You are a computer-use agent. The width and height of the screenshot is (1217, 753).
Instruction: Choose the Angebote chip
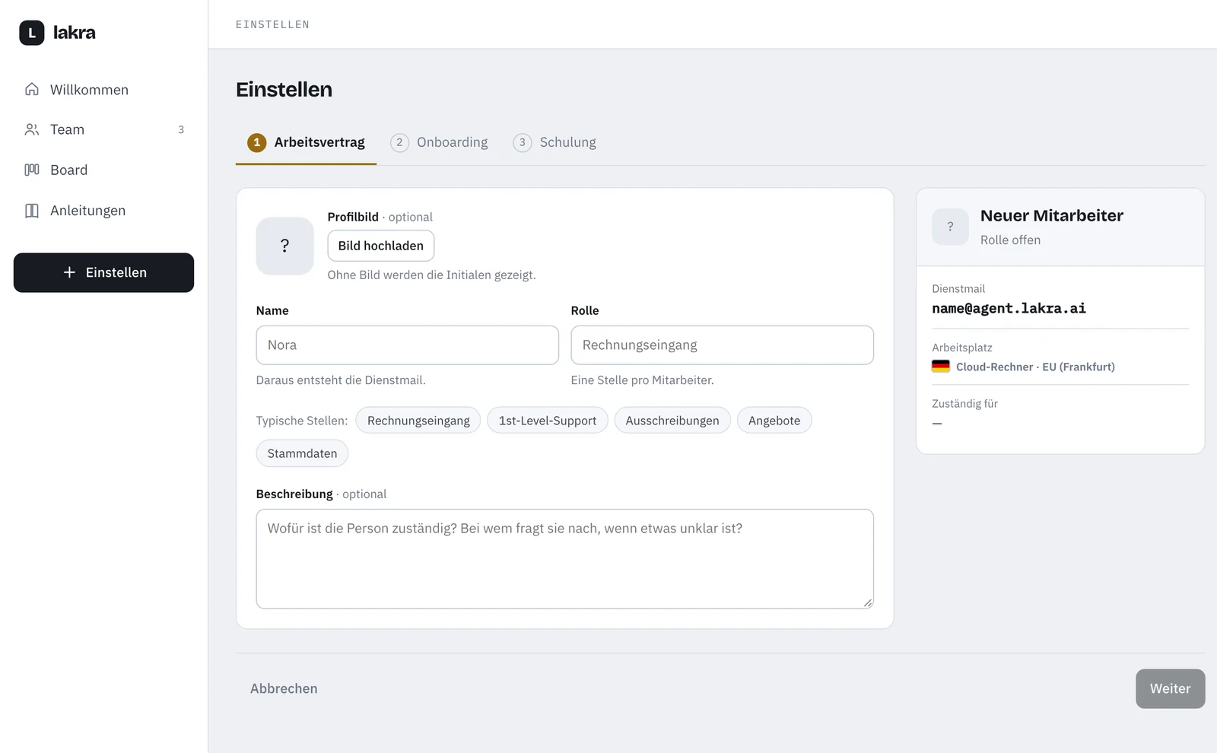click(x=774, y=421)
